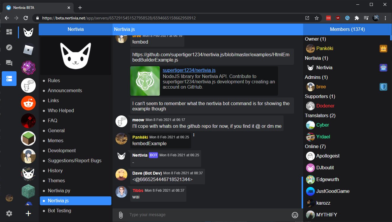The height and width of the screenshot is (222, 392).
Task: Open the Chrome extensions puzzle icon
Action: coord(357,18)
